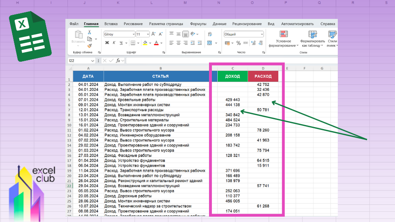Toggle Italic К formatting

114,43
